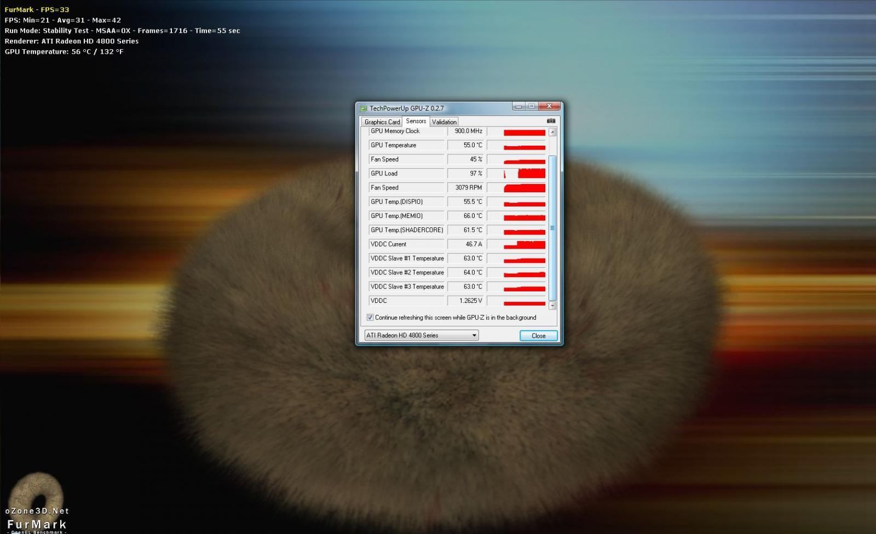876x534 pixels.
Task: Click the FurMark 'FPS: Min=21 - Avg=31 - Max=42' line
Action: click(x=63, y=20)
